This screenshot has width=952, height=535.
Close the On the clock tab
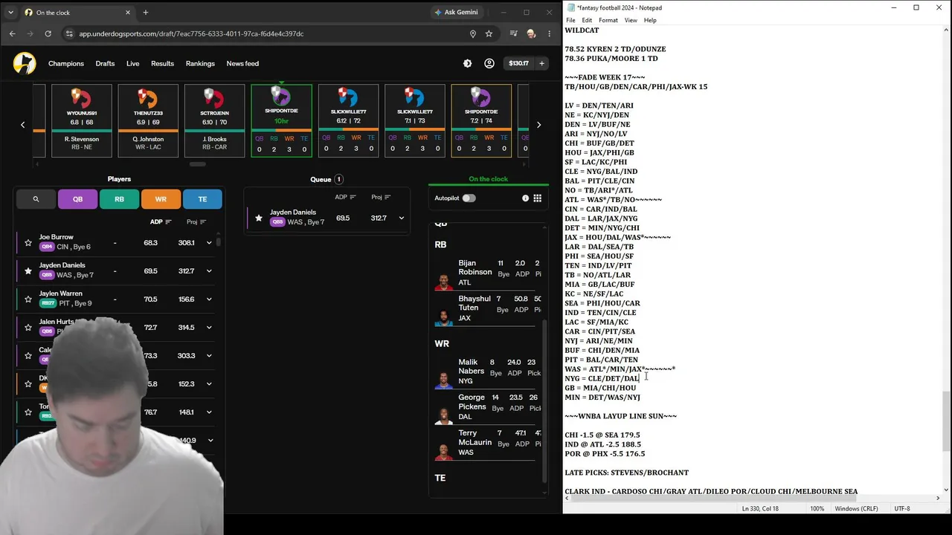point(128,13)
